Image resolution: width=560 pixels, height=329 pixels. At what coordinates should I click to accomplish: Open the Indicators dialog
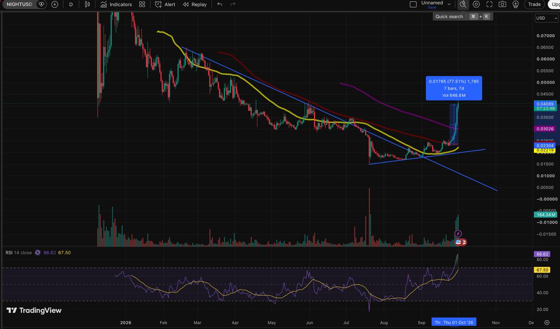116,4
